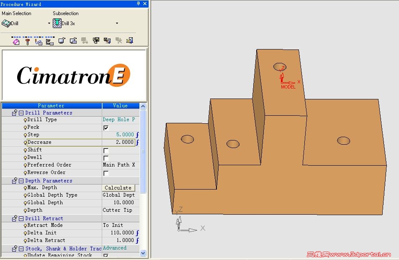This screenshot has width=399, height=260.
Task: Enable the Shift checkbox
Action: (106, 151)
